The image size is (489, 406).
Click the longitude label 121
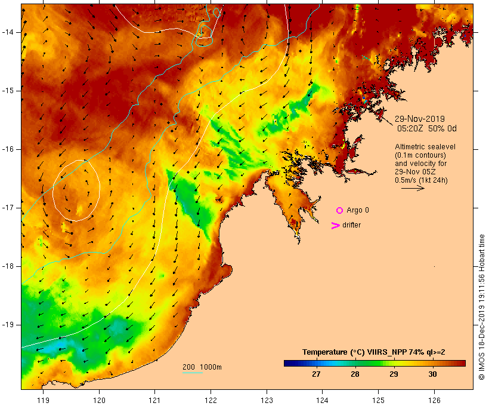pyautogui.click(x=154, y=400)
